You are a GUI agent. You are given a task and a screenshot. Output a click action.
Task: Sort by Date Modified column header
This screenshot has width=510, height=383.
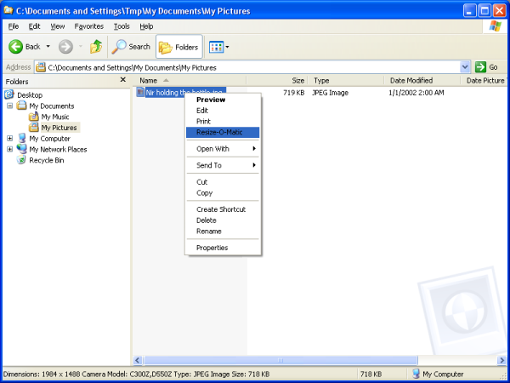pyautogui.click(x=411, y=81)
